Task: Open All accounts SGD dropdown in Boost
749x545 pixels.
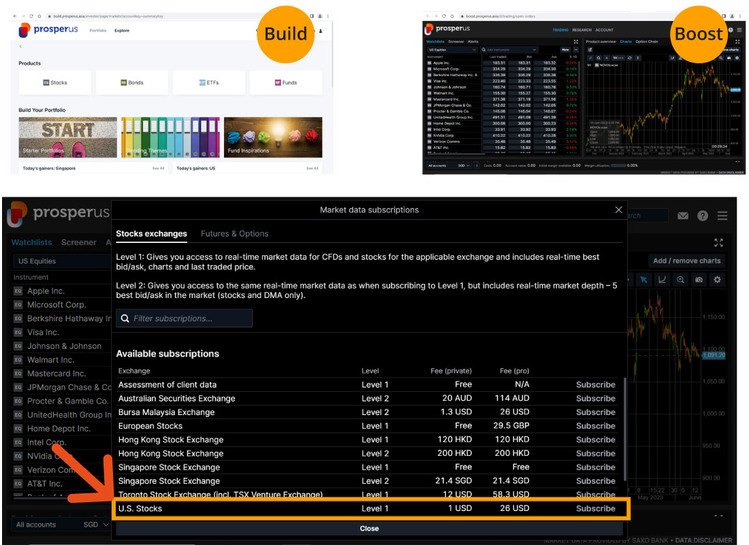Action: (x=449, y=165)
